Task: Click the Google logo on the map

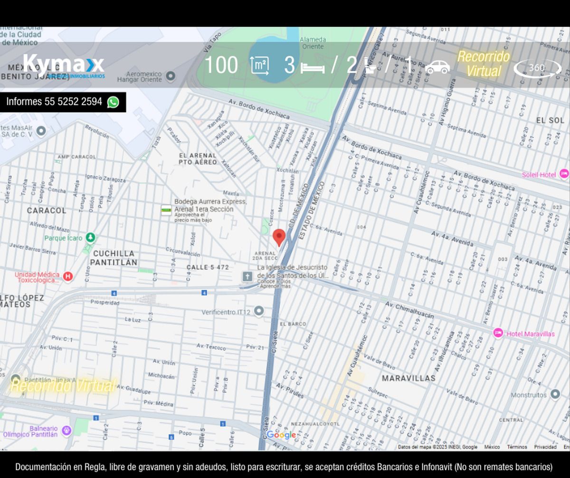Action: pos(281,435)
